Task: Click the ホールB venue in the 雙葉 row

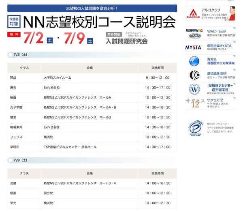Action: [90, 117]
